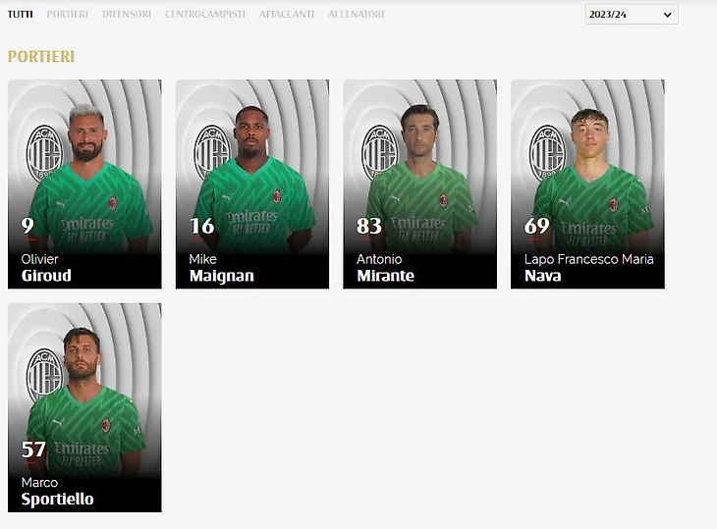Select the TUTTI tab

click(20, 14)
